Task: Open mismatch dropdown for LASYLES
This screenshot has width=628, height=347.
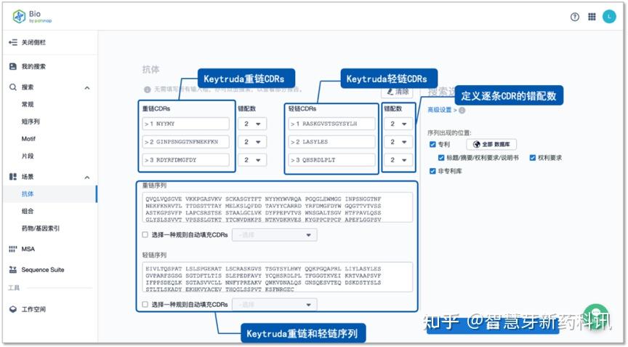Action: (x=398, y=142)
